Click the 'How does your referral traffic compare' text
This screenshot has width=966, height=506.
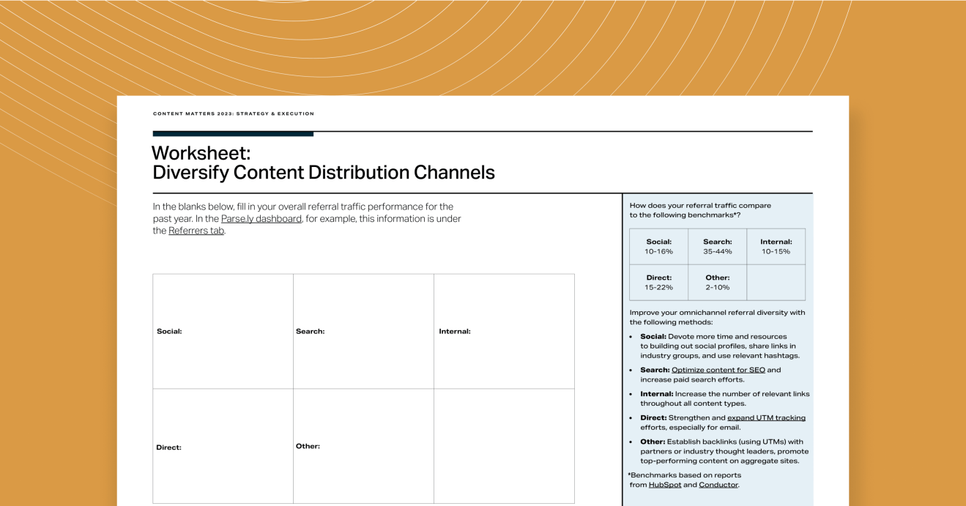point(701,210)
